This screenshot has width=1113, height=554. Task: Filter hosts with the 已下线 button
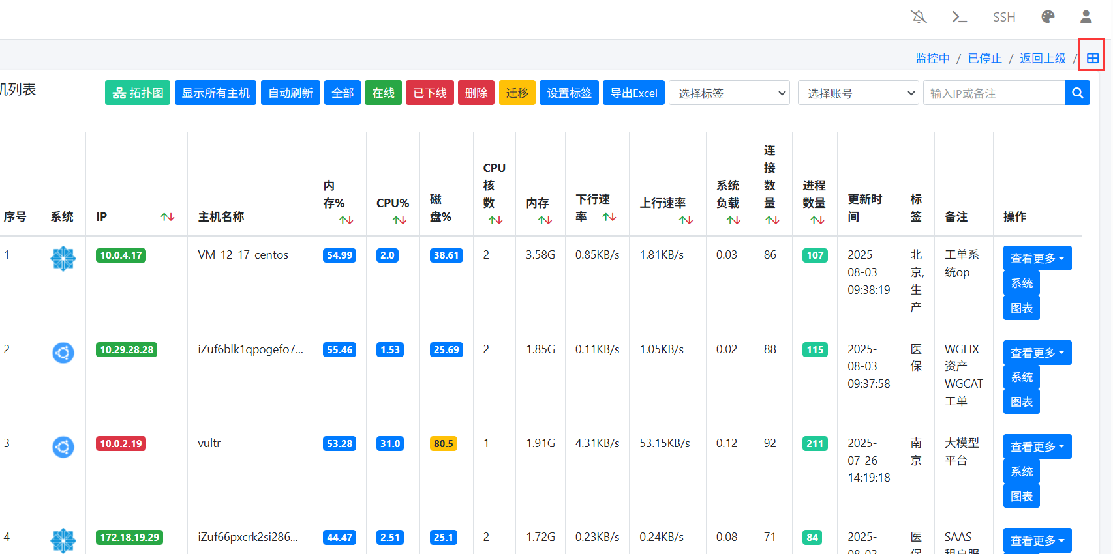coord(430,93)
